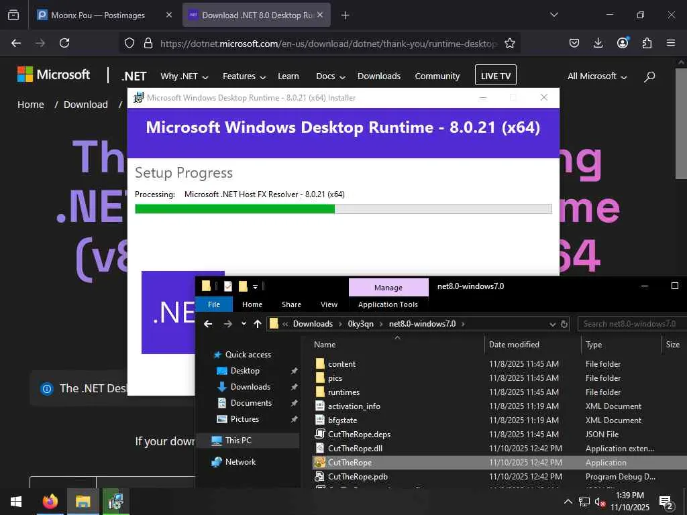Open the Firefox downloads panel

point(598,43)
